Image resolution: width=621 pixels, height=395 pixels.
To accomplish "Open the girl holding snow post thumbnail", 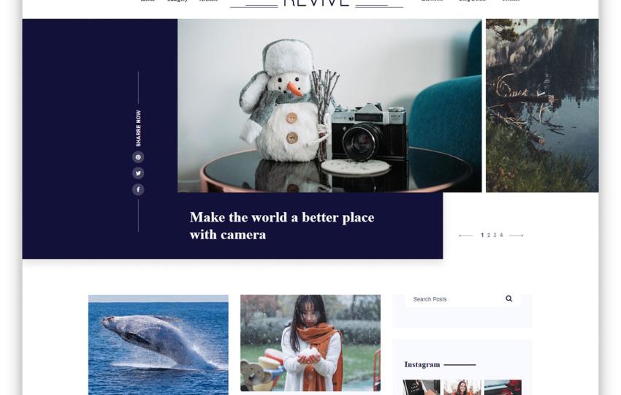I will click(310, 343).
